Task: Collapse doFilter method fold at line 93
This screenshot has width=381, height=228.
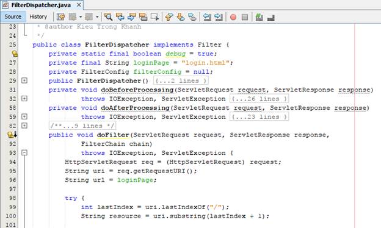Action: (x=24, y=152)
